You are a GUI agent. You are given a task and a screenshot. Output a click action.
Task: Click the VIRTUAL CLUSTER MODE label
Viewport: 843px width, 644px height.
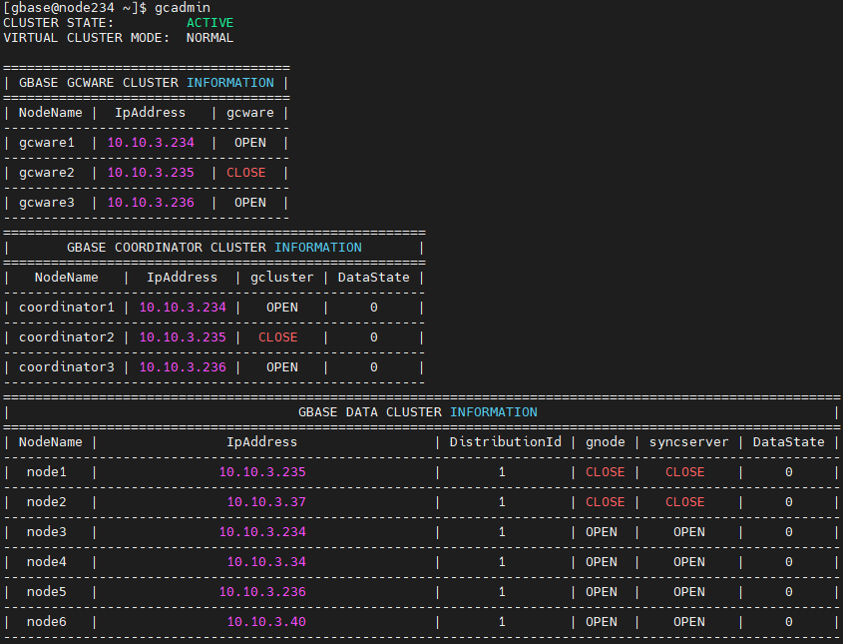(x=87, y=38)
